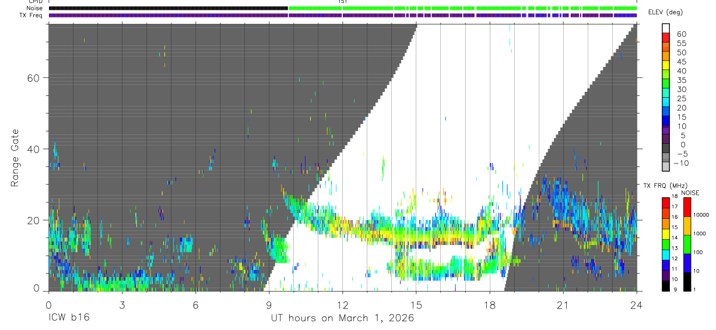716x330 pixels.
Task: Click the TX Freq strip at top
Action: [x=343, y=15]
